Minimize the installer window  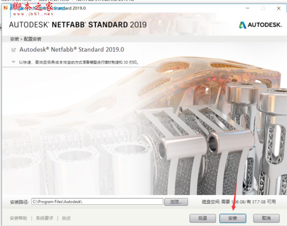coord(248,8)
